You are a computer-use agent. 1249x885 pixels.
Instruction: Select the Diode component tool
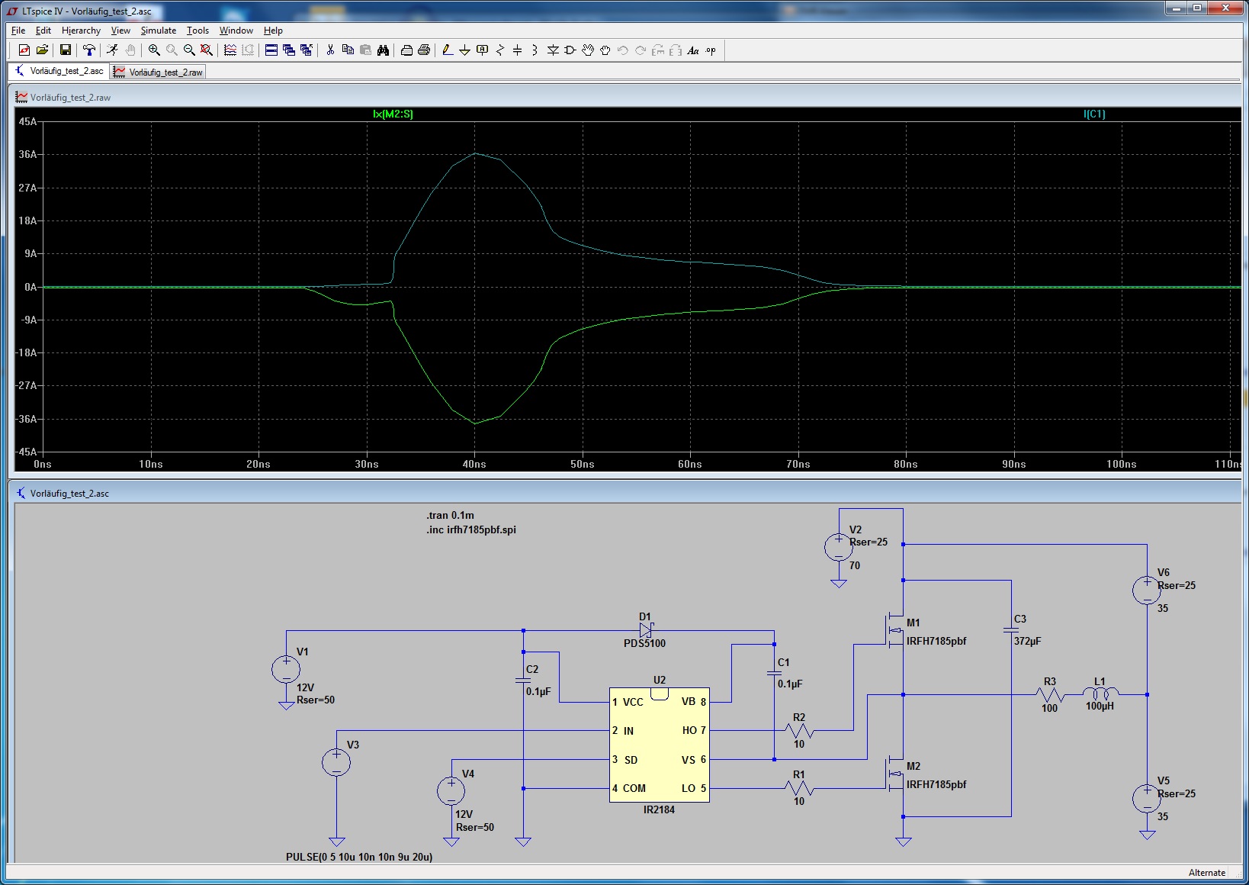pyautogui.click(x=553, y=50)
